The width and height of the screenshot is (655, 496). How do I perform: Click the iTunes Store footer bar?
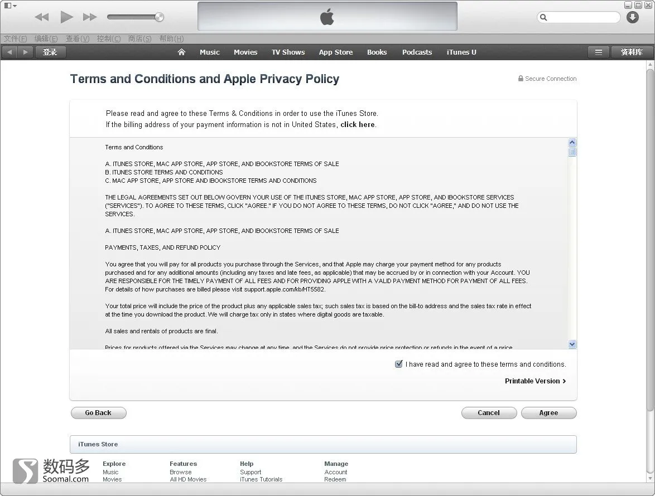click(323, 444)
